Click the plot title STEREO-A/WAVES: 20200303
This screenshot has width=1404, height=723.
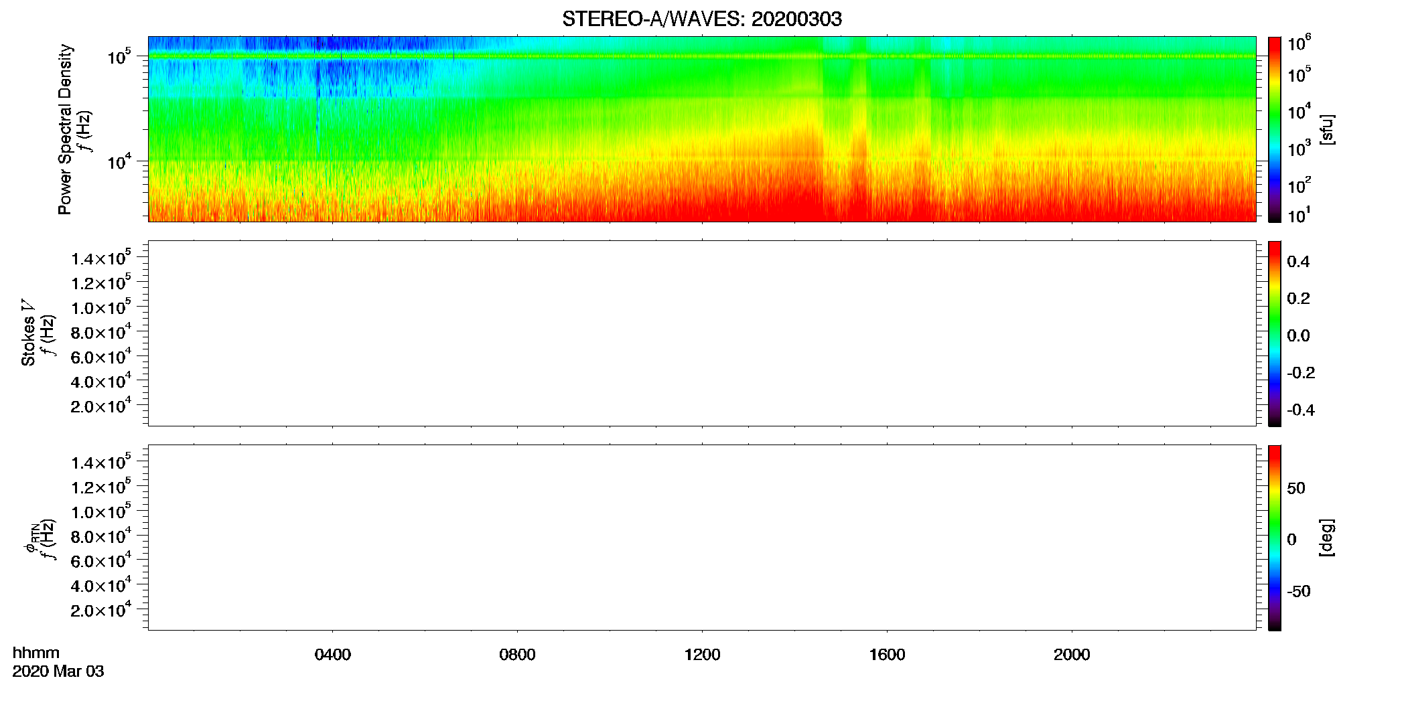click(702, 19)
